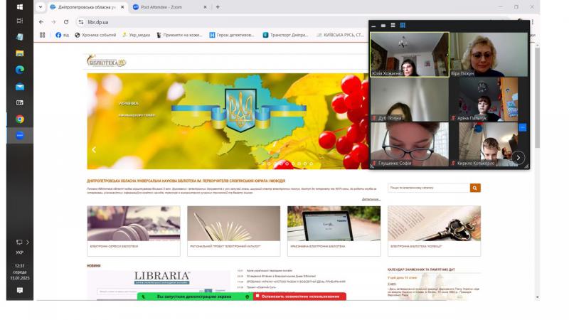Show the previous slide in the banner carousel
The image size is (569, 320).
tap(94, 149)
